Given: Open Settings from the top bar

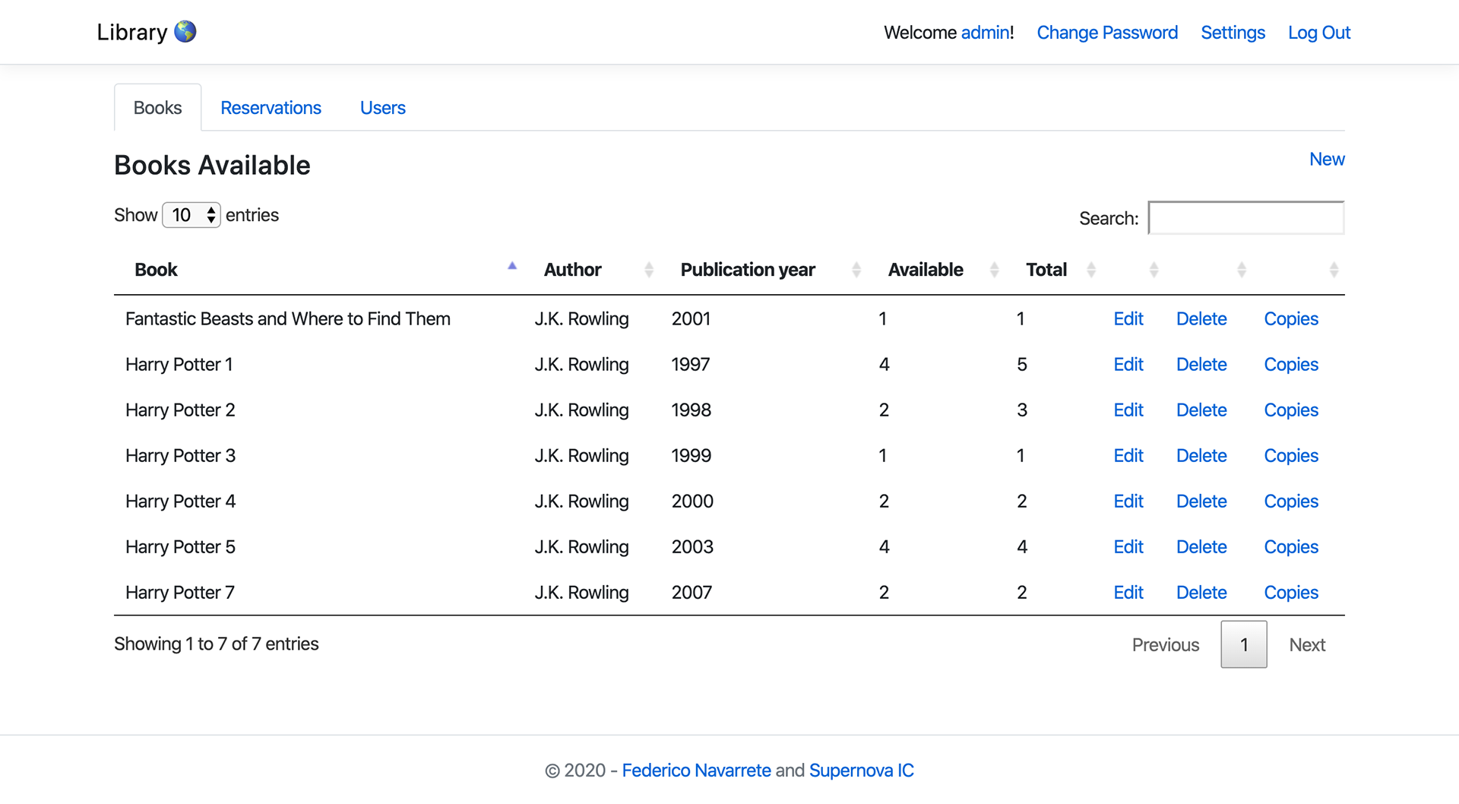Looking at the screenshot, I should pyautogui.click(x=1233, y=33).
